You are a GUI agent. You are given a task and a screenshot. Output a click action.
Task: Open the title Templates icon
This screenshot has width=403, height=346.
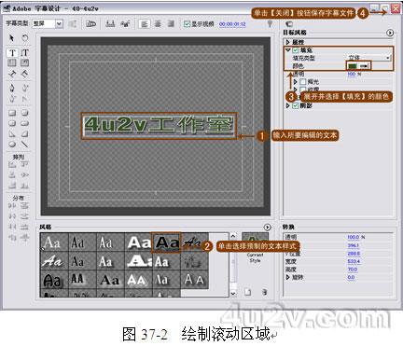pos(90,23)
